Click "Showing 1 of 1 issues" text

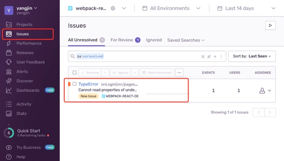[x=229, y=112]
